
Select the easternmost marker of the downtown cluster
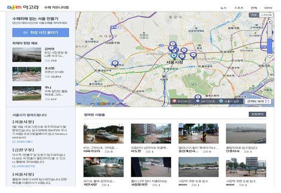[193, 55]
